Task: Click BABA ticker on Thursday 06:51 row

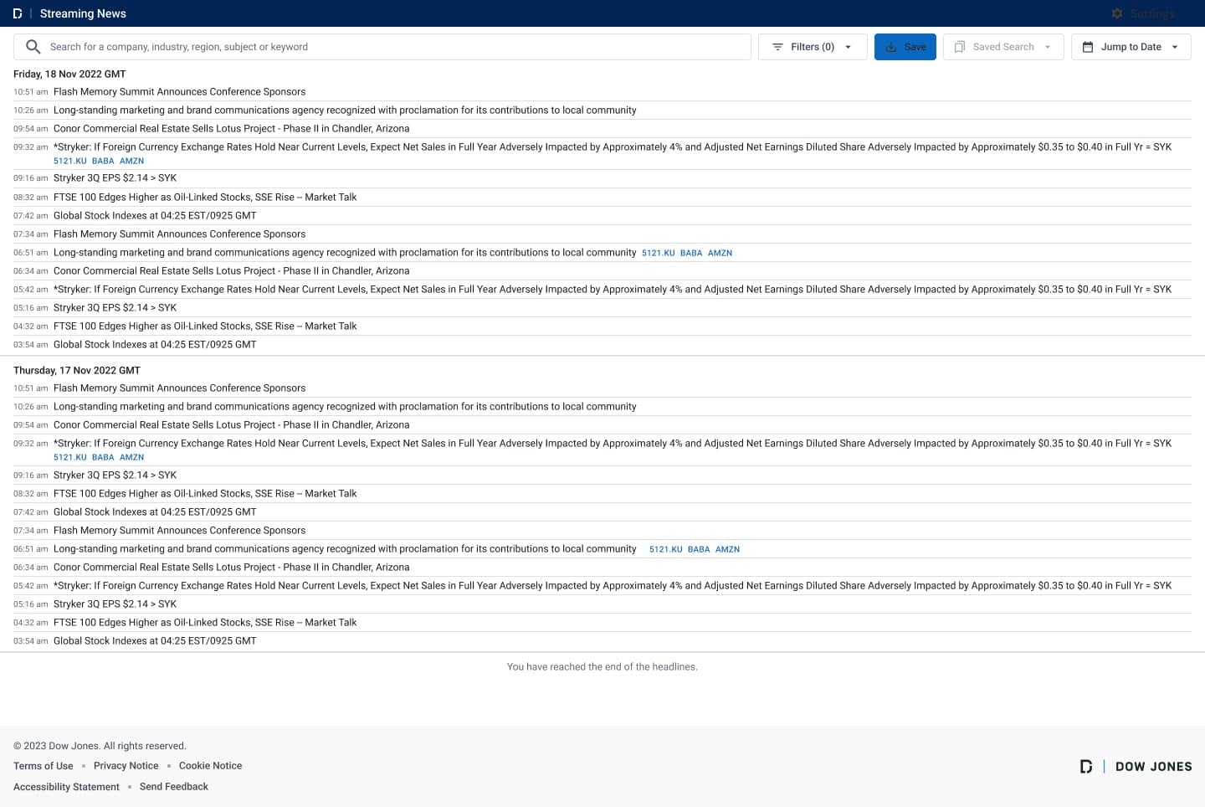Action: pyautogui.click(x=699, y=549)
